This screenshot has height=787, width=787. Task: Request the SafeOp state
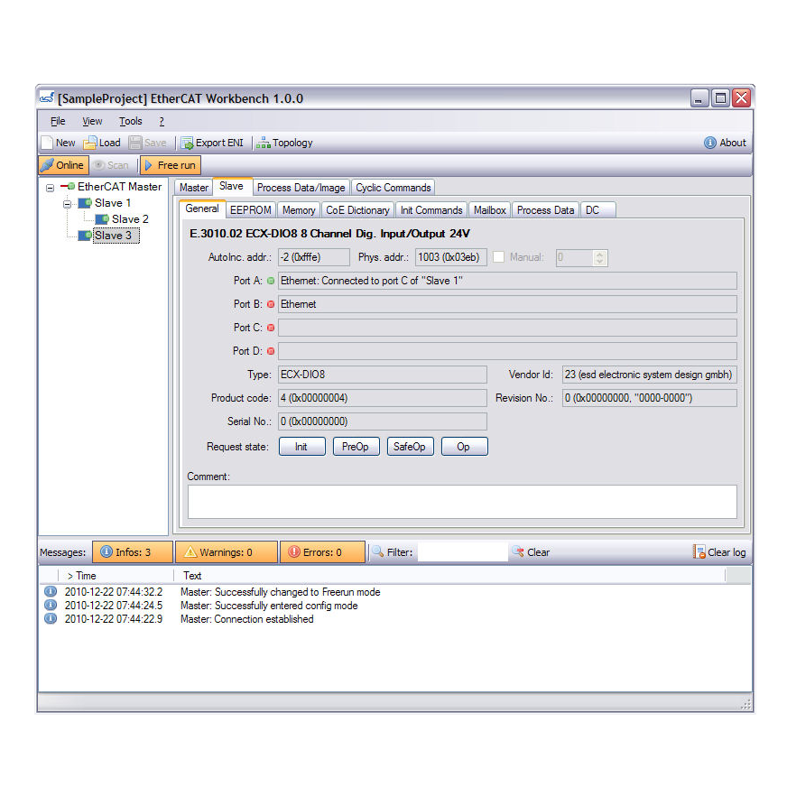tap(410, 447)
